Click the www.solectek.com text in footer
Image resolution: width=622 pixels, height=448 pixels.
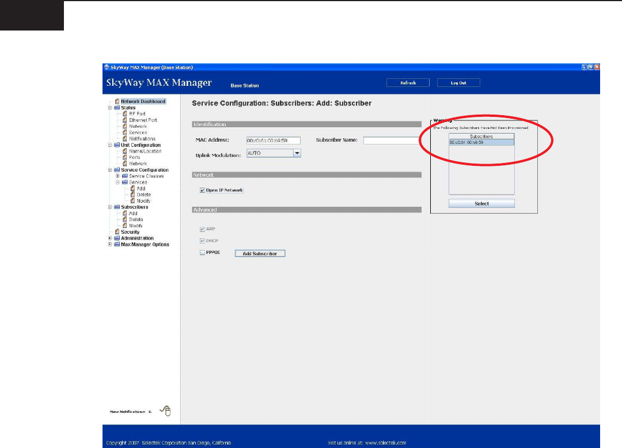(x=385, y=443)
